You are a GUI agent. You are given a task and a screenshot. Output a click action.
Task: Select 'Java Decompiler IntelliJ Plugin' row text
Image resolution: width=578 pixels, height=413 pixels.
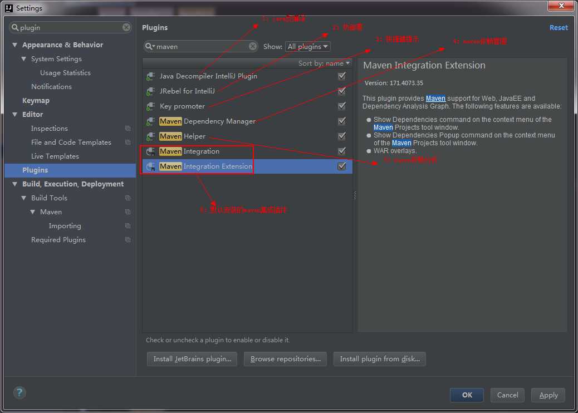pyautogui.click(x=208, y=76)
